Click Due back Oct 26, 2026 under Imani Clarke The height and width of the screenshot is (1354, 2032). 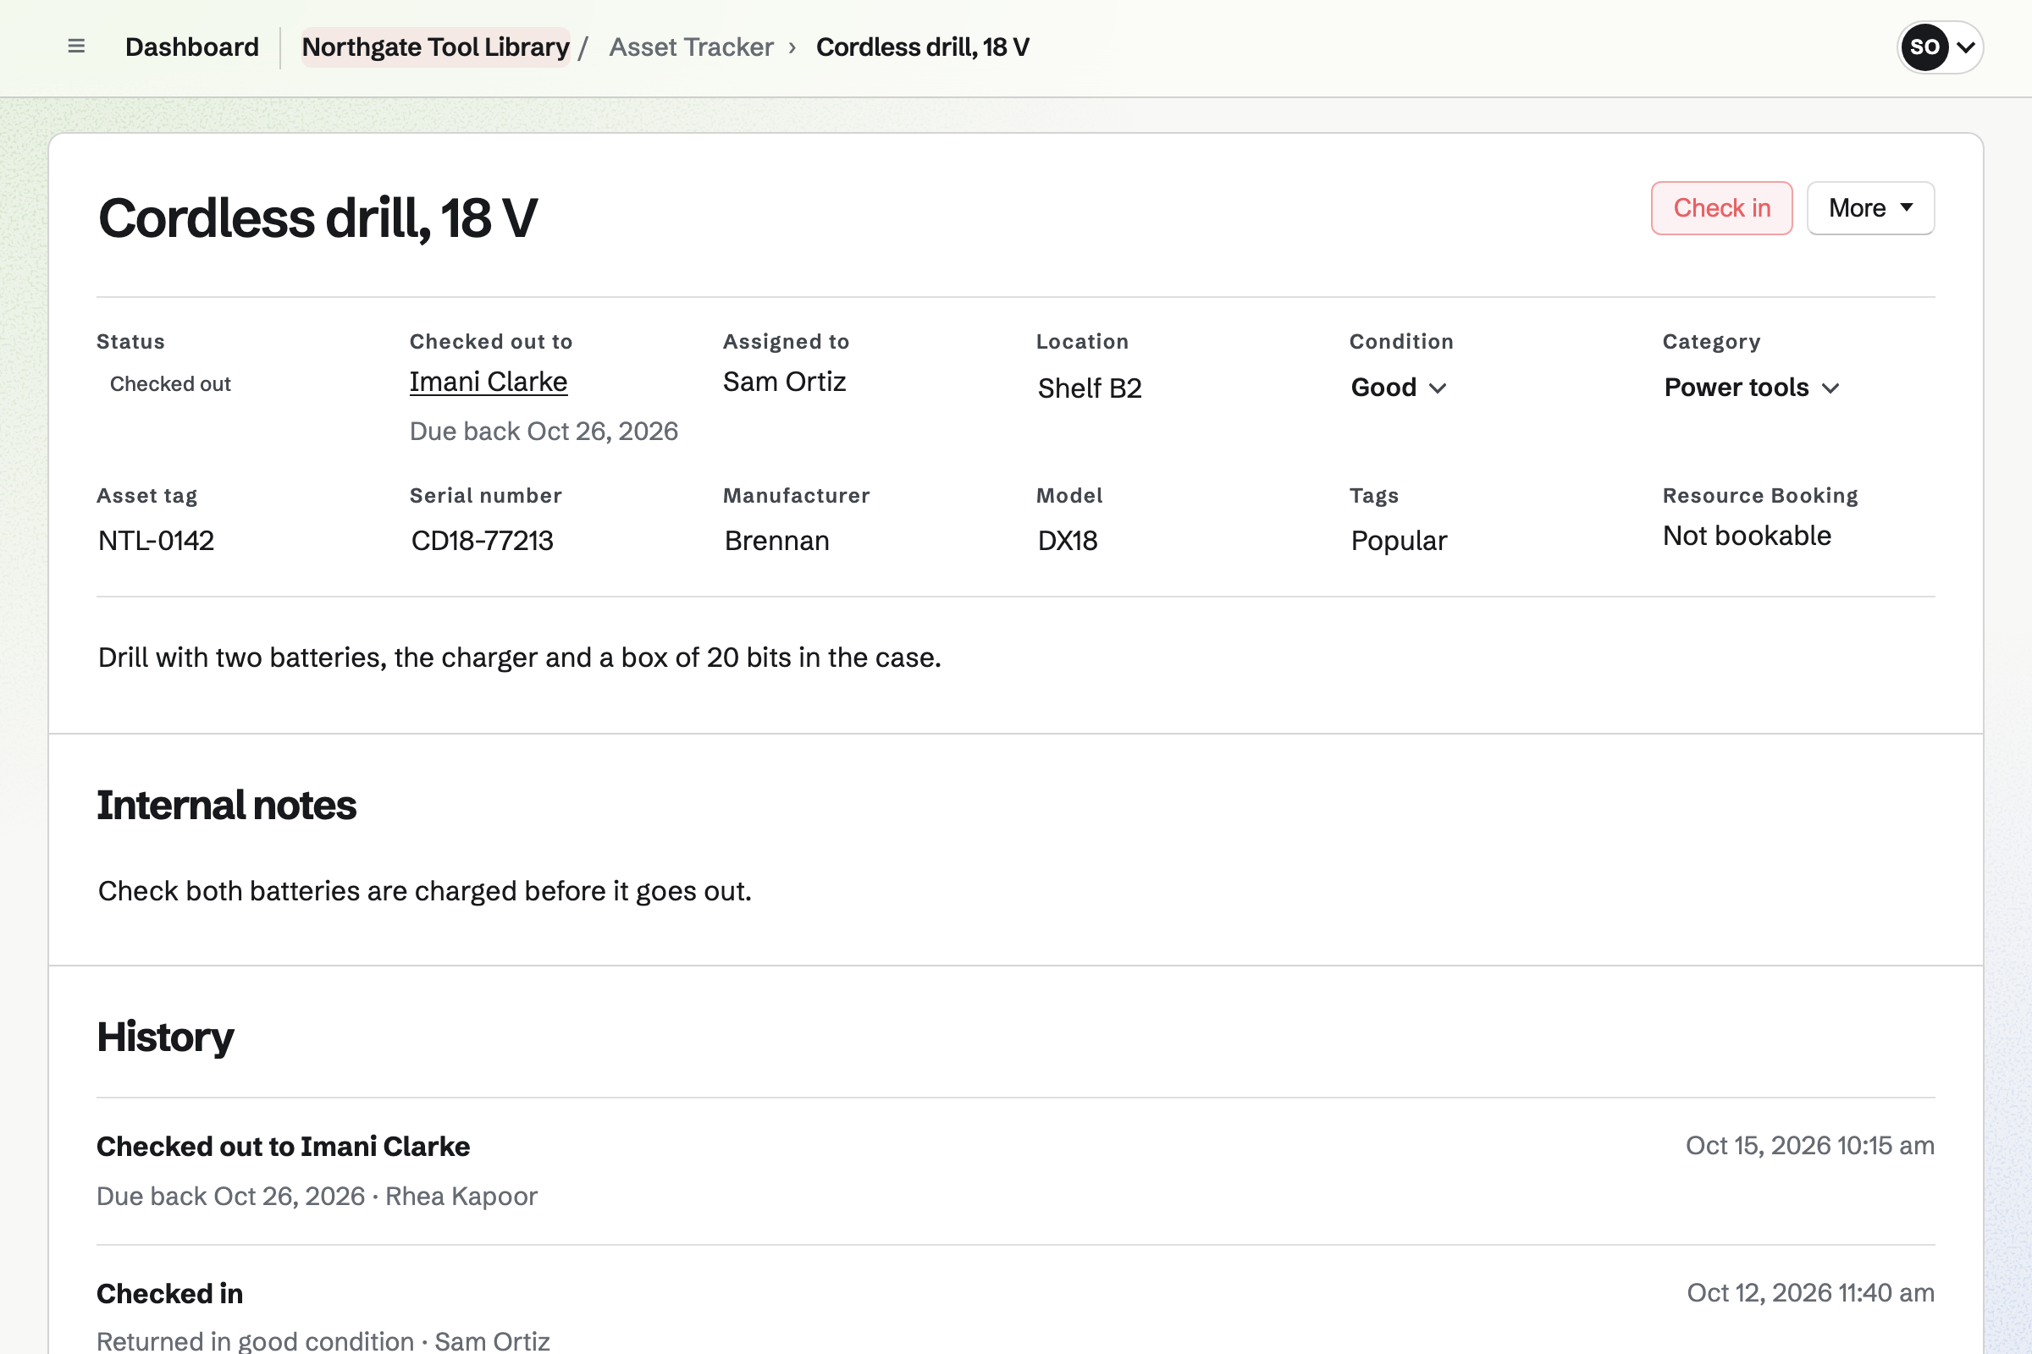[544, 432]
